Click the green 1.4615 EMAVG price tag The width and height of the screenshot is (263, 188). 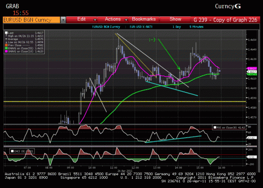pyautogui.click(x=252, y=74)
